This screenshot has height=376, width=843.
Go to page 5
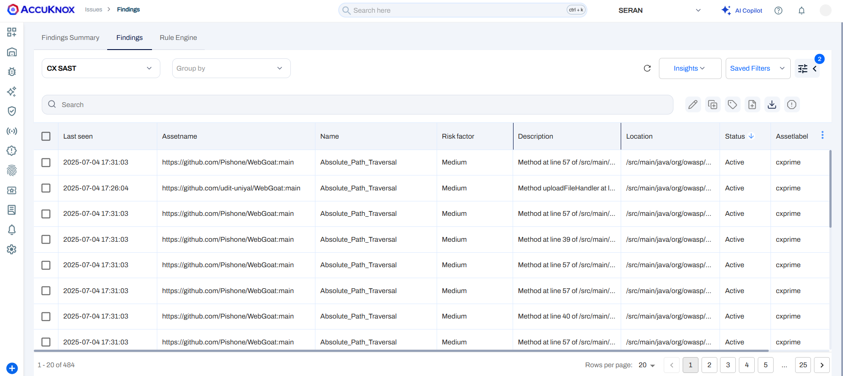pyautogui.click(x=766, y=365)
